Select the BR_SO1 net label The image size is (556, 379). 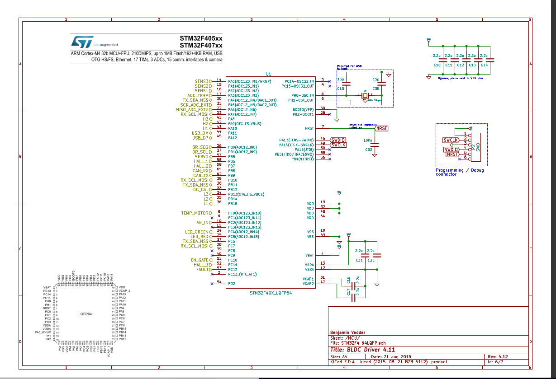pyautogui.click(x=201, y=152)
